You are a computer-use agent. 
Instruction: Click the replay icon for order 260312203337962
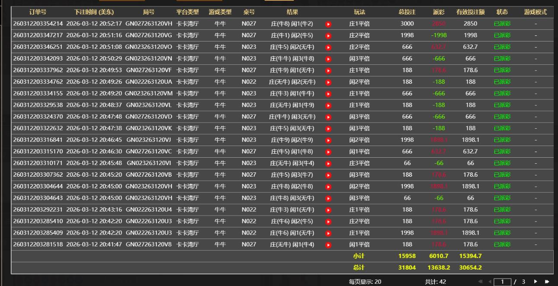point(328,70)
